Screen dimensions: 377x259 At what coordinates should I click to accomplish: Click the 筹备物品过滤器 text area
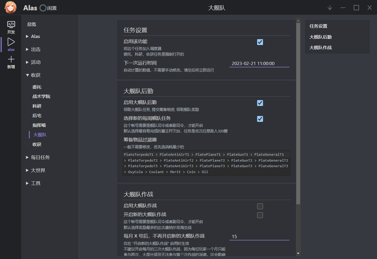(x=207, y=163)
